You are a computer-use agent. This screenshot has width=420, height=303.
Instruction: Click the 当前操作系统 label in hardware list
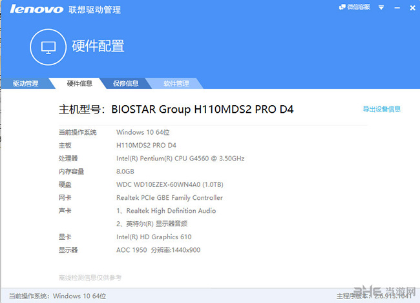point(78,132)
